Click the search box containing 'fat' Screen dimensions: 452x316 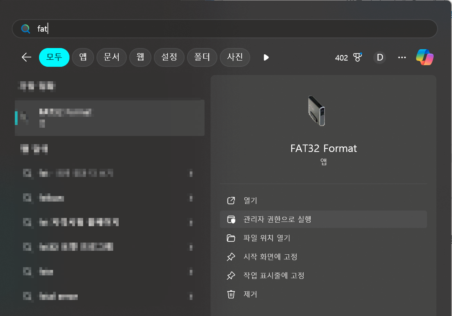(224, 29)
